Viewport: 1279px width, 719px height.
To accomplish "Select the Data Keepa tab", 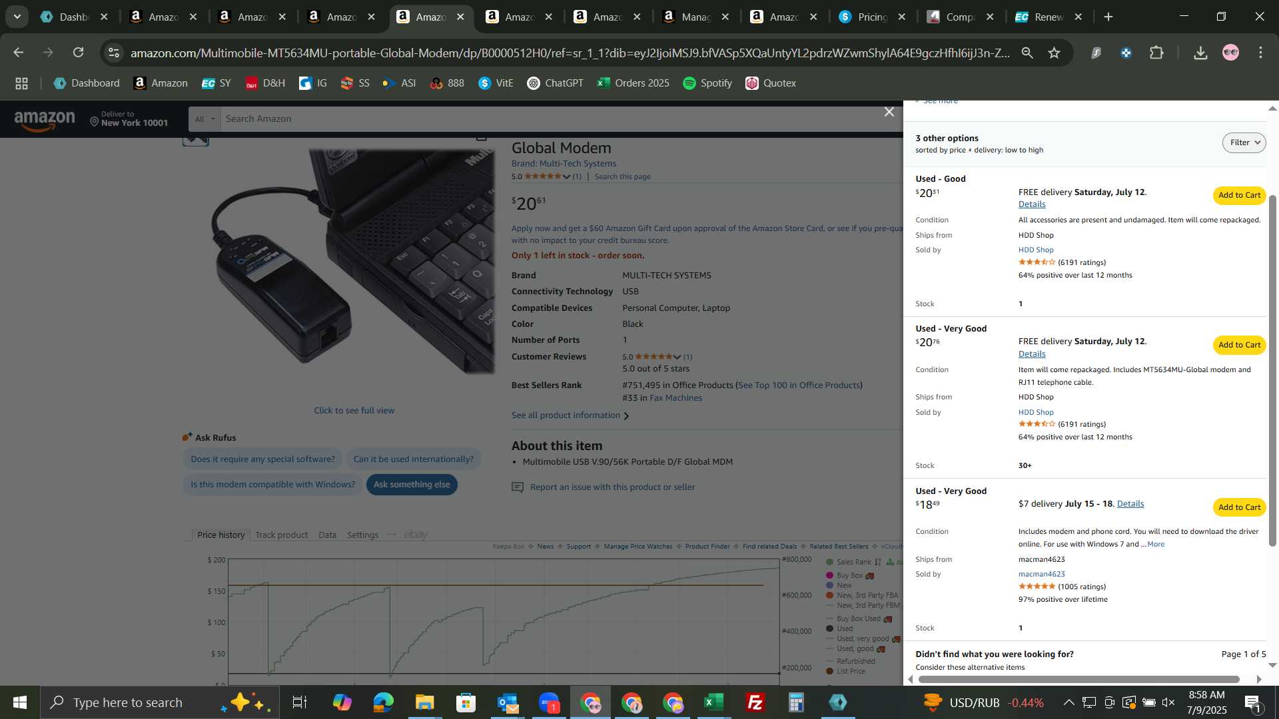I will [327, 535].
